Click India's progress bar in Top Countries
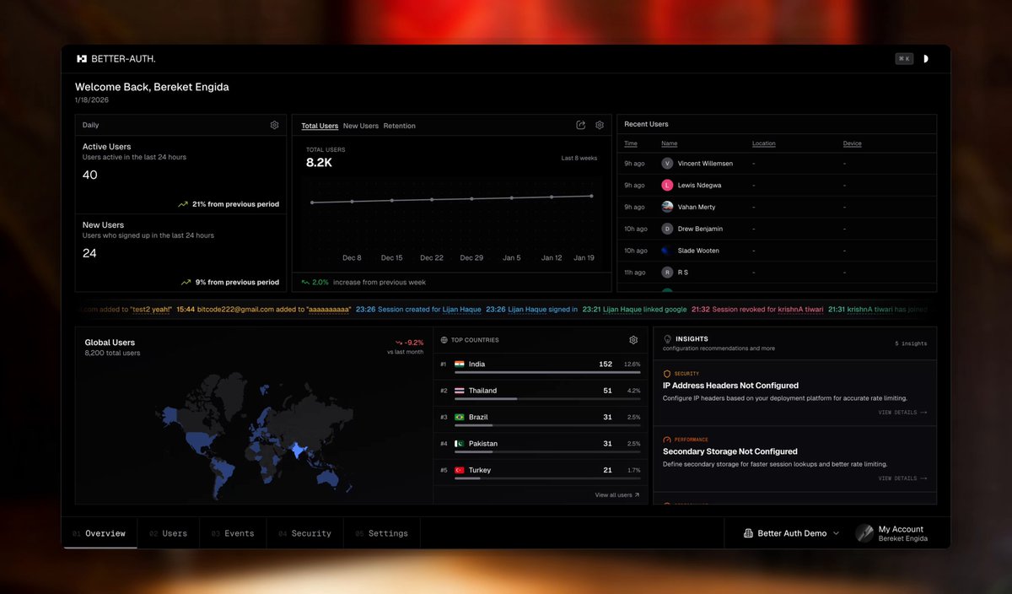This screenshot has width=1012, height=594. (x=547, y=372)
